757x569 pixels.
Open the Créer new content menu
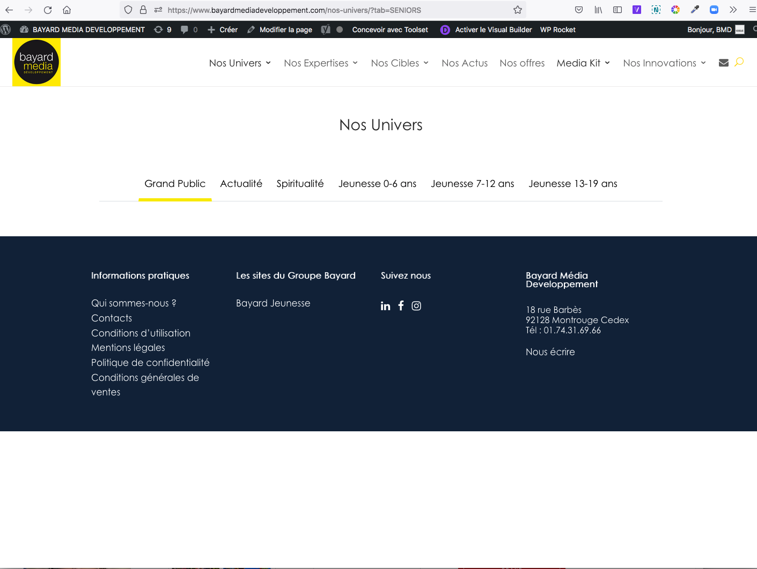tap(223, 29)
